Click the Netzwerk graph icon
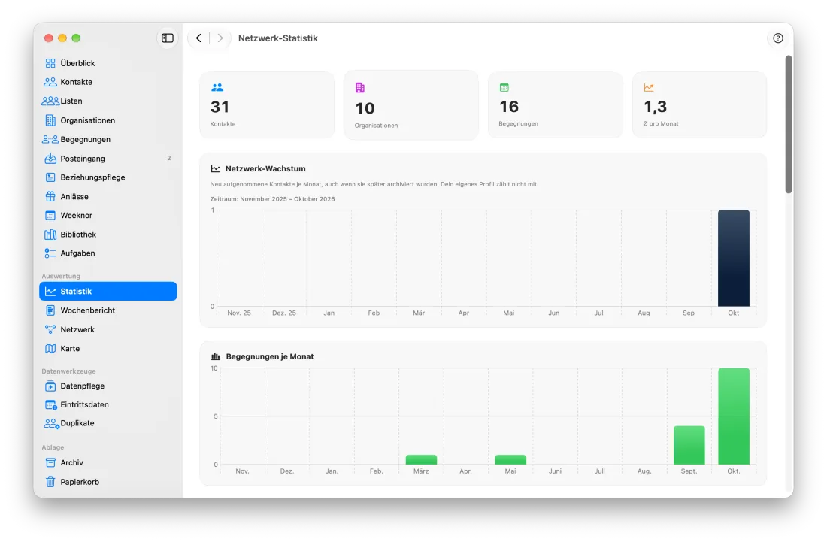 pos(50,329)
